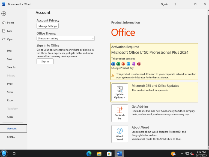Click 'This product will not be updated.' text
This screenshot has width=209, height=157.
[150, 90]
